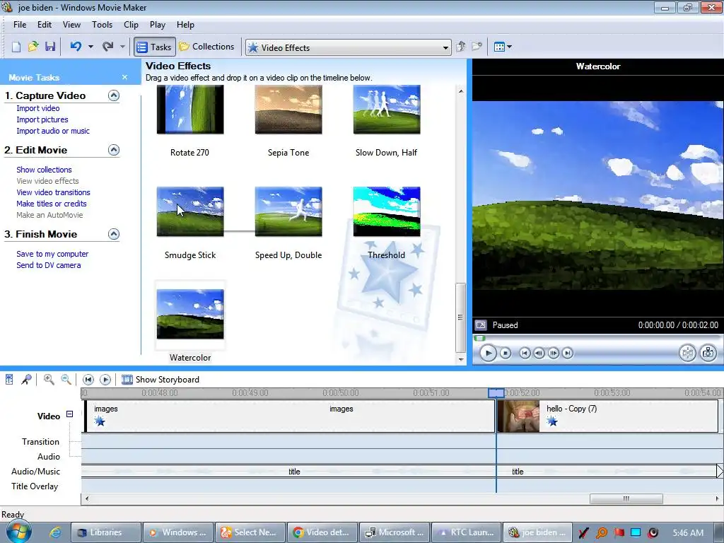The width and height of the screenshot is (724, 543).
Task: Click the preview seek bar slider
Action: 480,339
